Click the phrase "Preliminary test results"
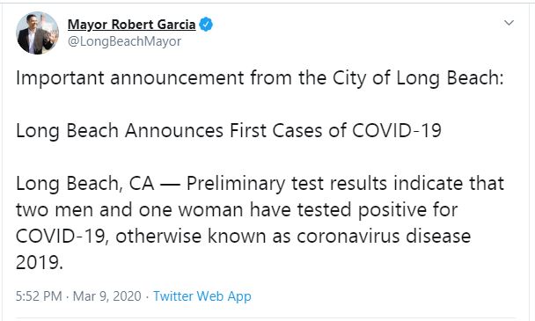 click(287, 184)
